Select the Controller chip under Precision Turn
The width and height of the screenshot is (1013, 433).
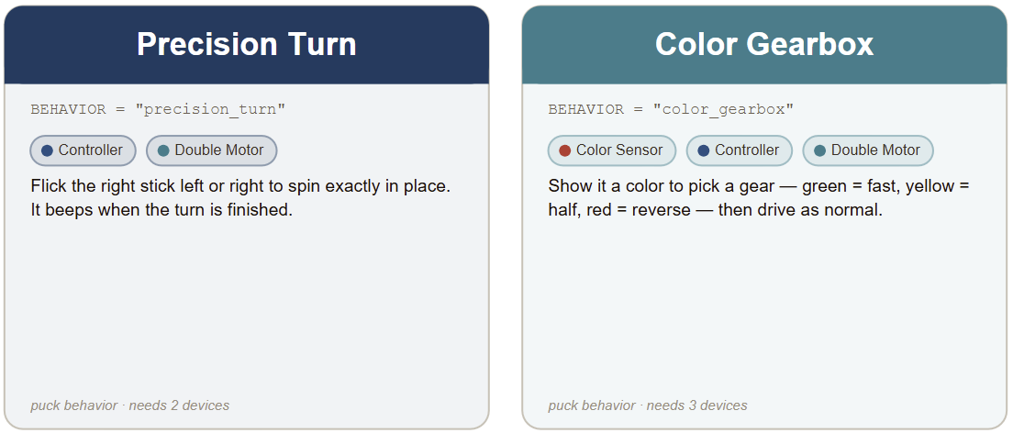coord(83,150)
